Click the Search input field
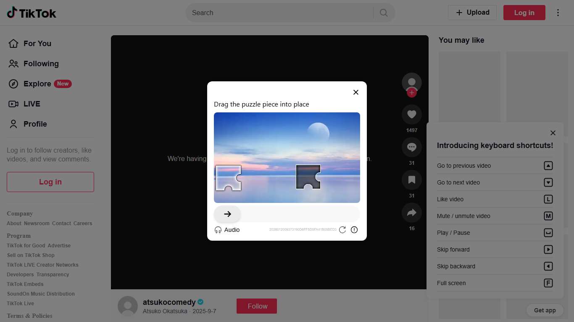The width and height of the screenshot is (574, 322). click(277, 13)
